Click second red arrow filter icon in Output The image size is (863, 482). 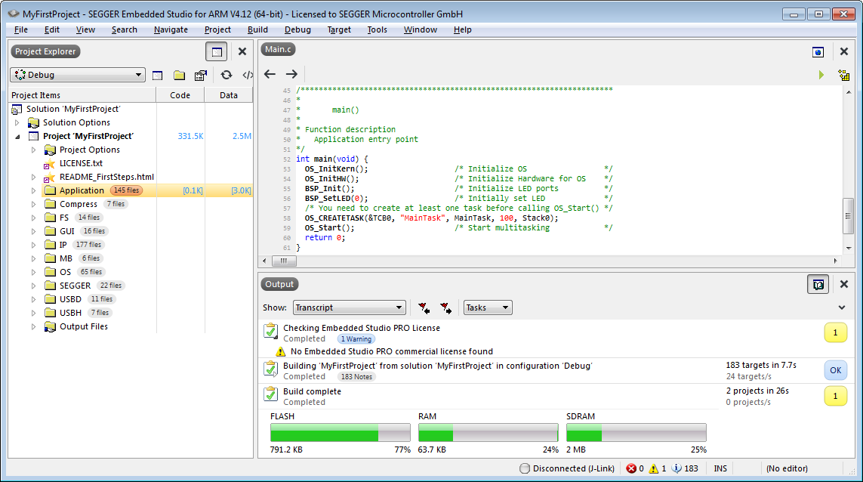coord(445,308)
